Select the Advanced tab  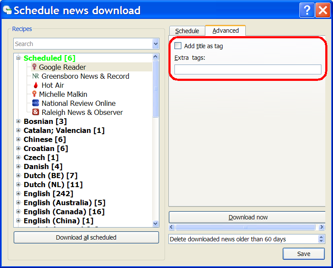tap(226, 31)
